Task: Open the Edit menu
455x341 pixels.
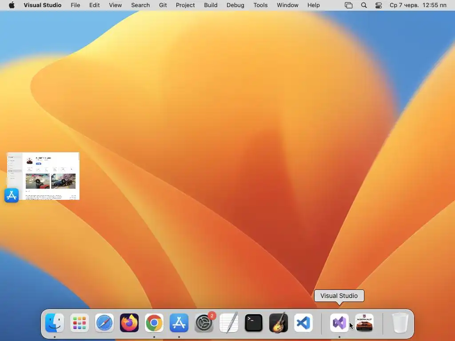Action: 94,5
